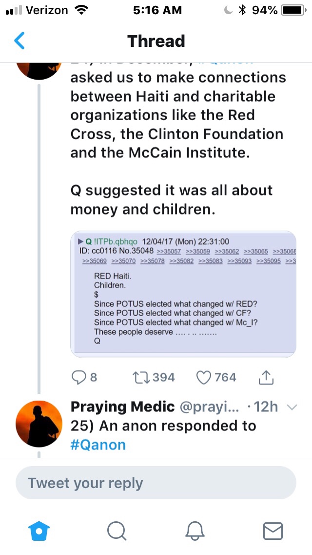Image resolution: width=312 pixels, height=555 pixels.
Task: Open the Notifications bell
Action: (x=195, y=531)
